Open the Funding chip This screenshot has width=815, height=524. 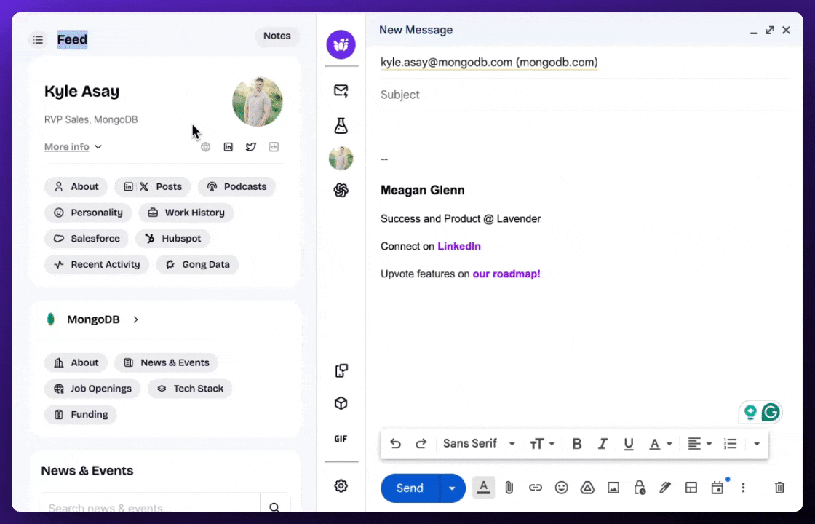point(80,415)
